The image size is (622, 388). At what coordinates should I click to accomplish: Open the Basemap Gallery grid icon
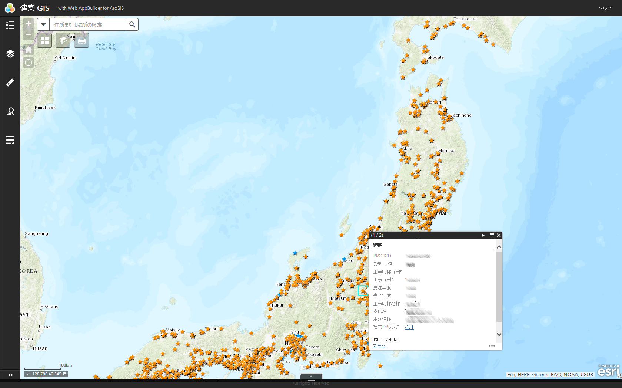[x=44, y=41]
